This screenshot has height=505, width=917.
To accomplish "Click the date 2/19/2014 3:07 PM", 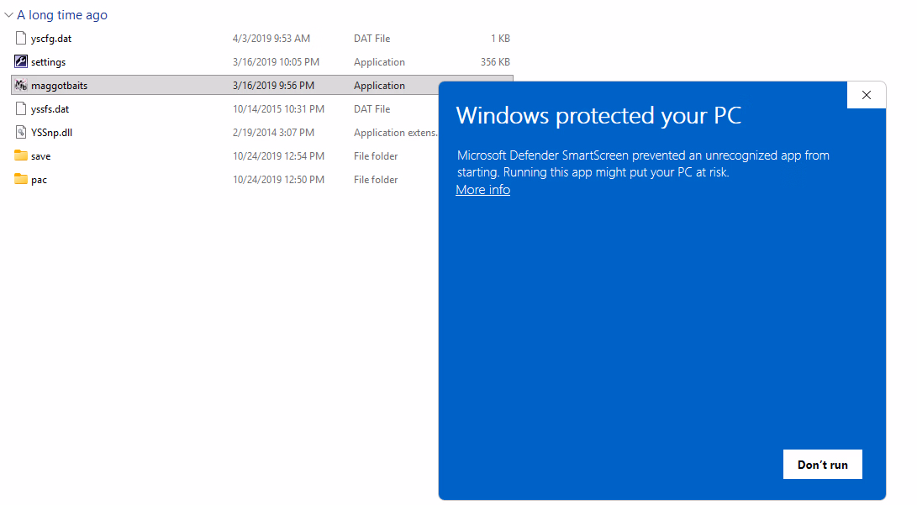I will [274, 133].
